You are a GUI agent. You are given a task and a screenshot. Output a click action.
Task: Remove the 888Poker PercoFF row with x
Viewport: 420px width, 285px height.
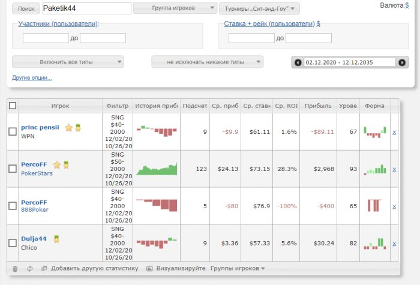point(394,206)
